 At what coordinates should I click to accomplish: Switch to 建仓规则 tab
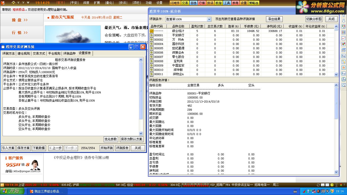(x=24, y=53)
